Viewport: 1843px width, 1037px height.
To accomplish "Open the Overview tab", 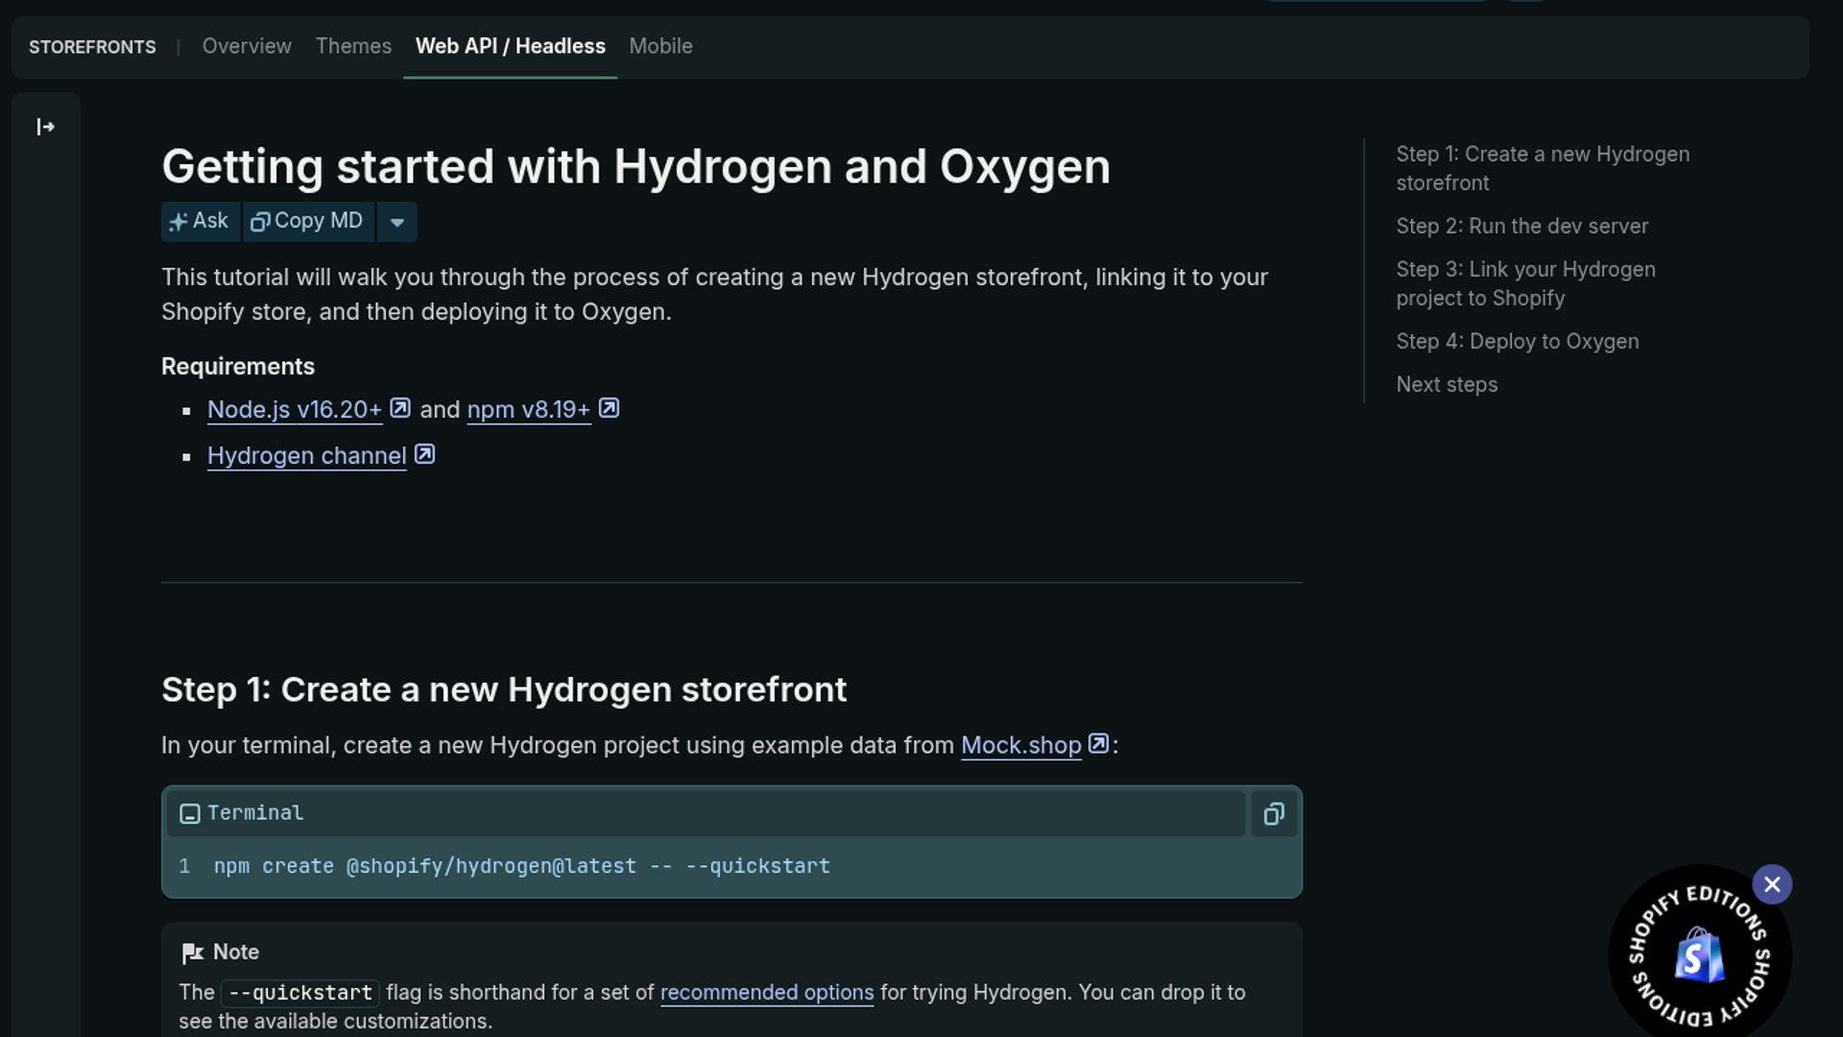I will point(247,46).
